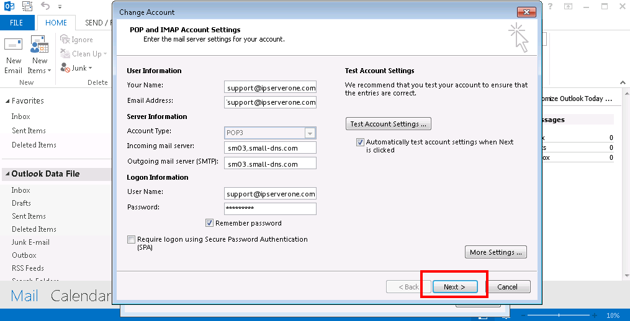Switch to the HOME ribbon tab
This screenshot has width=630, height=321.
[56, 23]
